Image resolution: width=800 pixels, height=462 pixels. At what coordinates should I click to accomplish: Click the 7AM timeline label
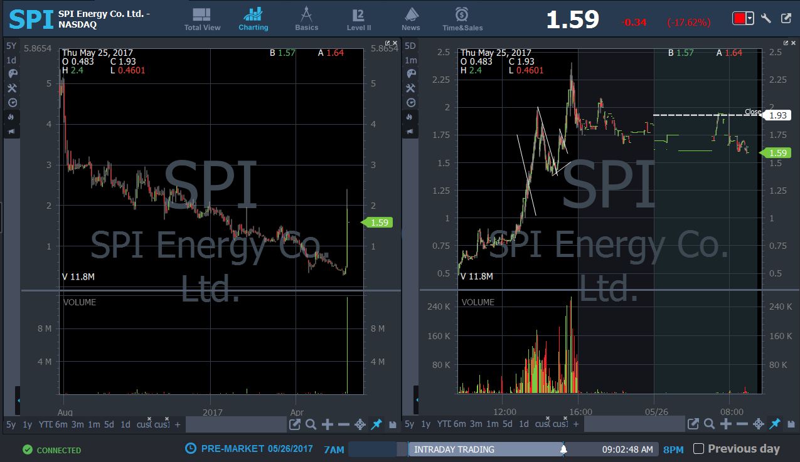click(x=334, y=450)
